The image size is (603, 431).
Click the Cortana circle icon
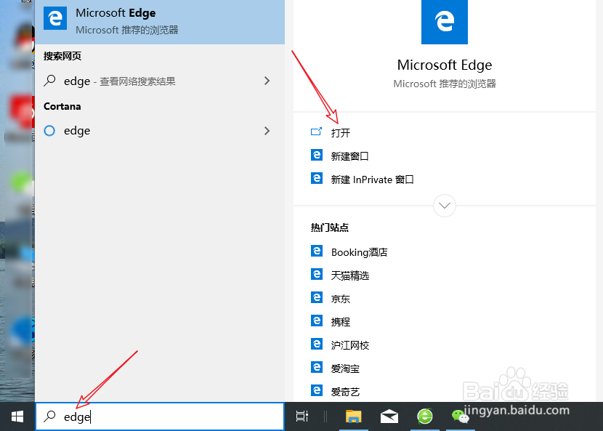point(49,131)
